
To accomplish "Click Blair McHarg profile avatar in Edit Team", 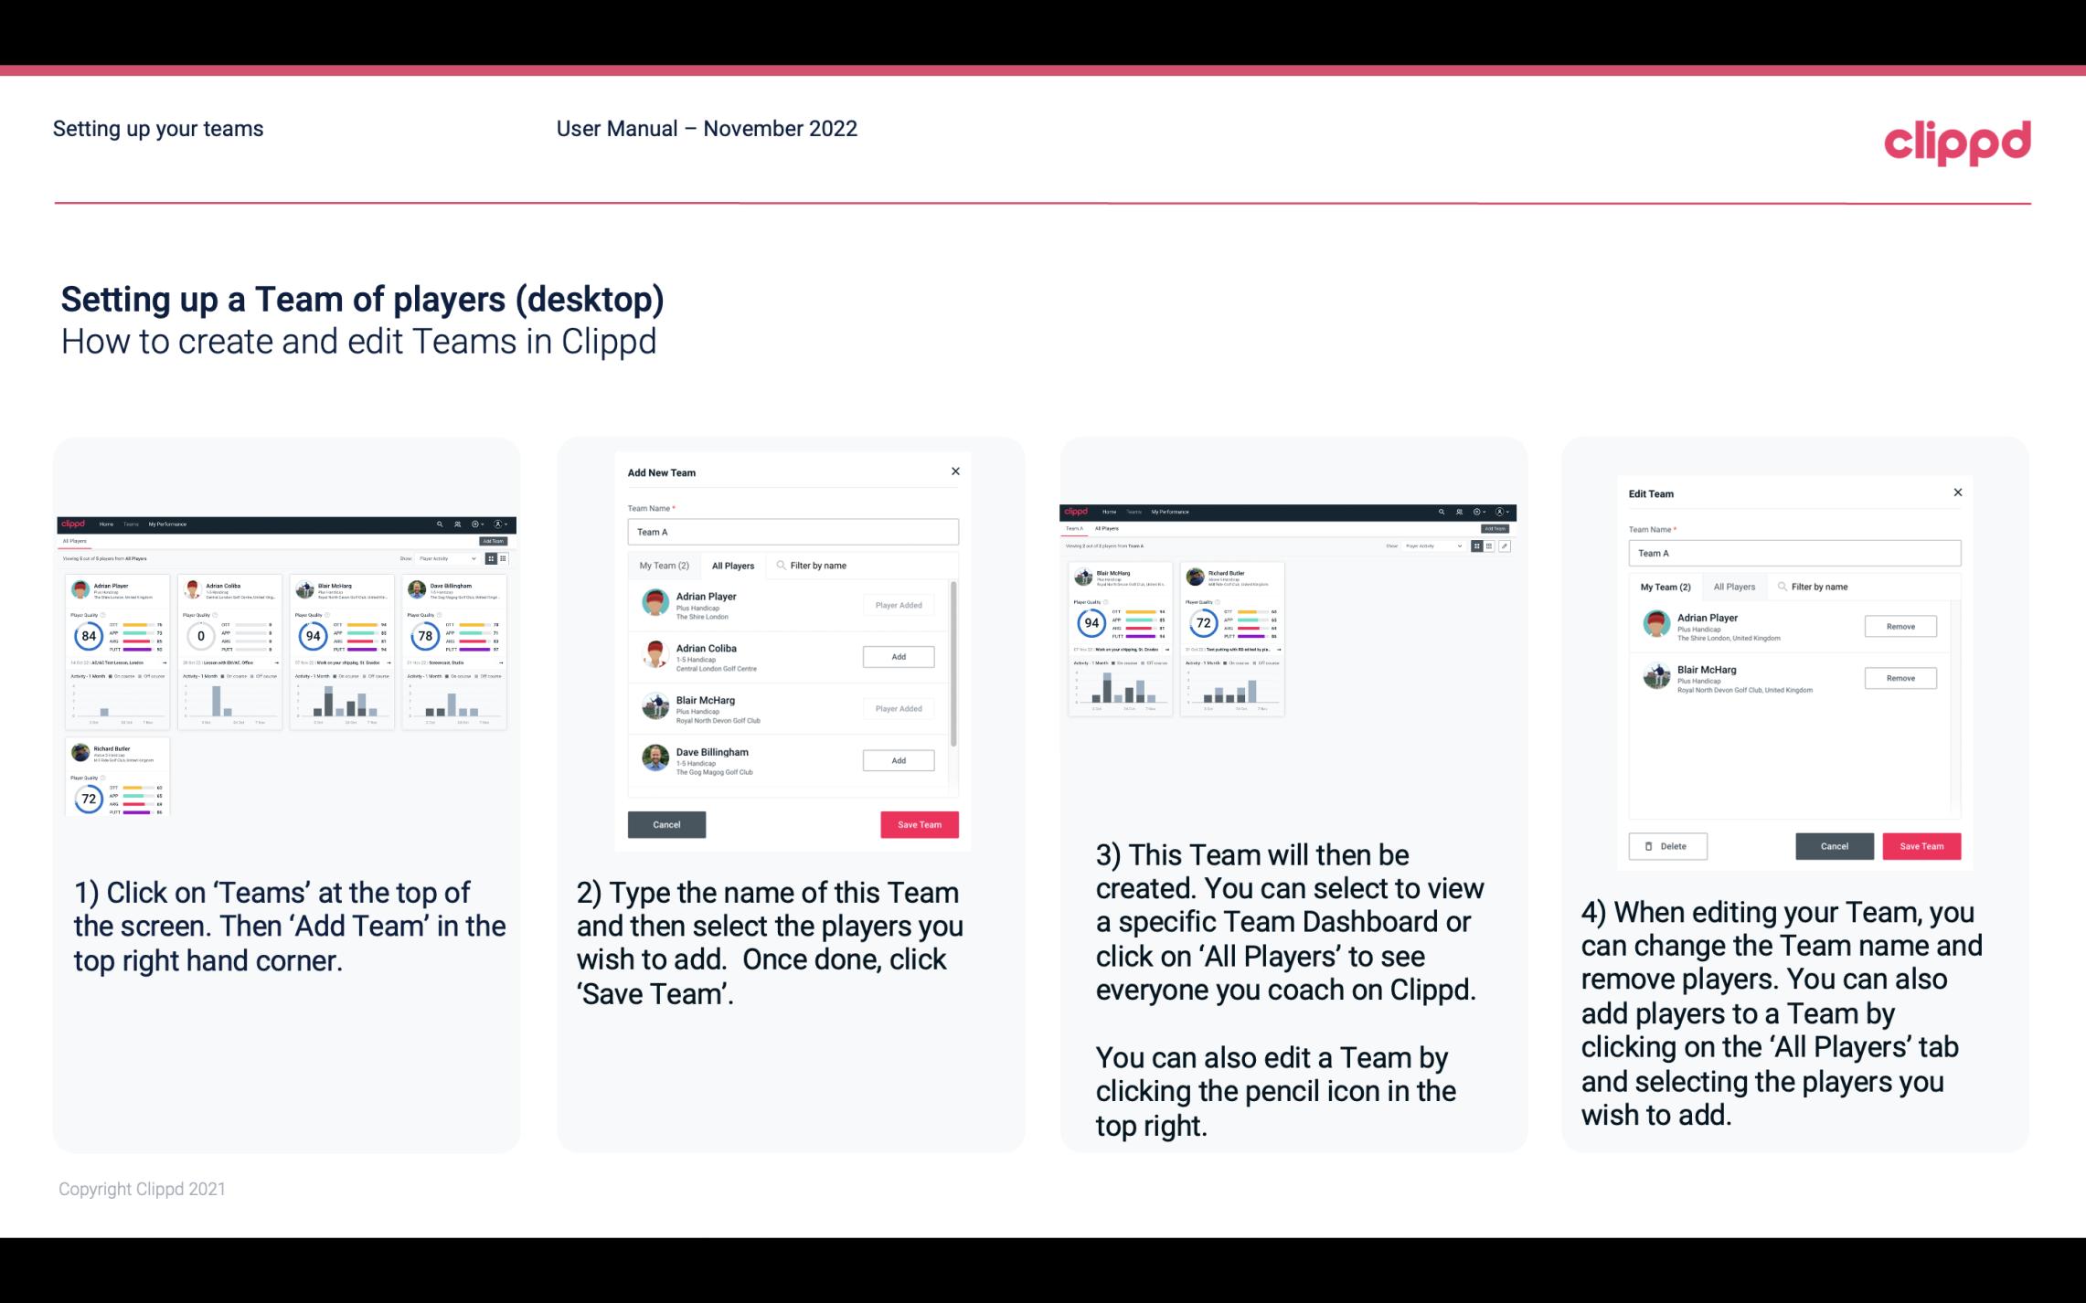I will coord(1656,677).
